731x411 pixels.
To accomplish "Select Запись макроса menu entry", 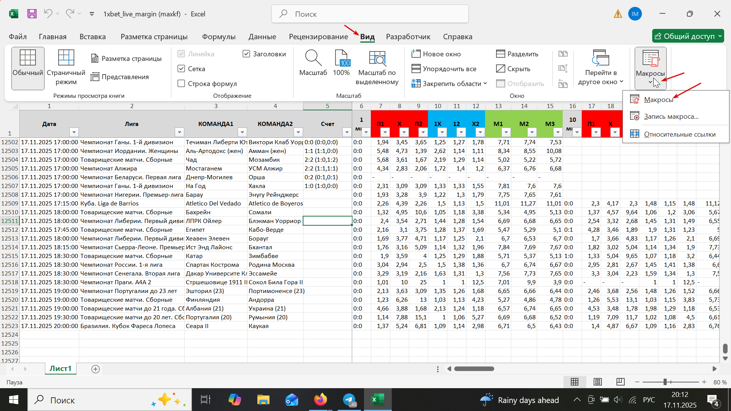I will pyautogui.click(x=671, y=116).
